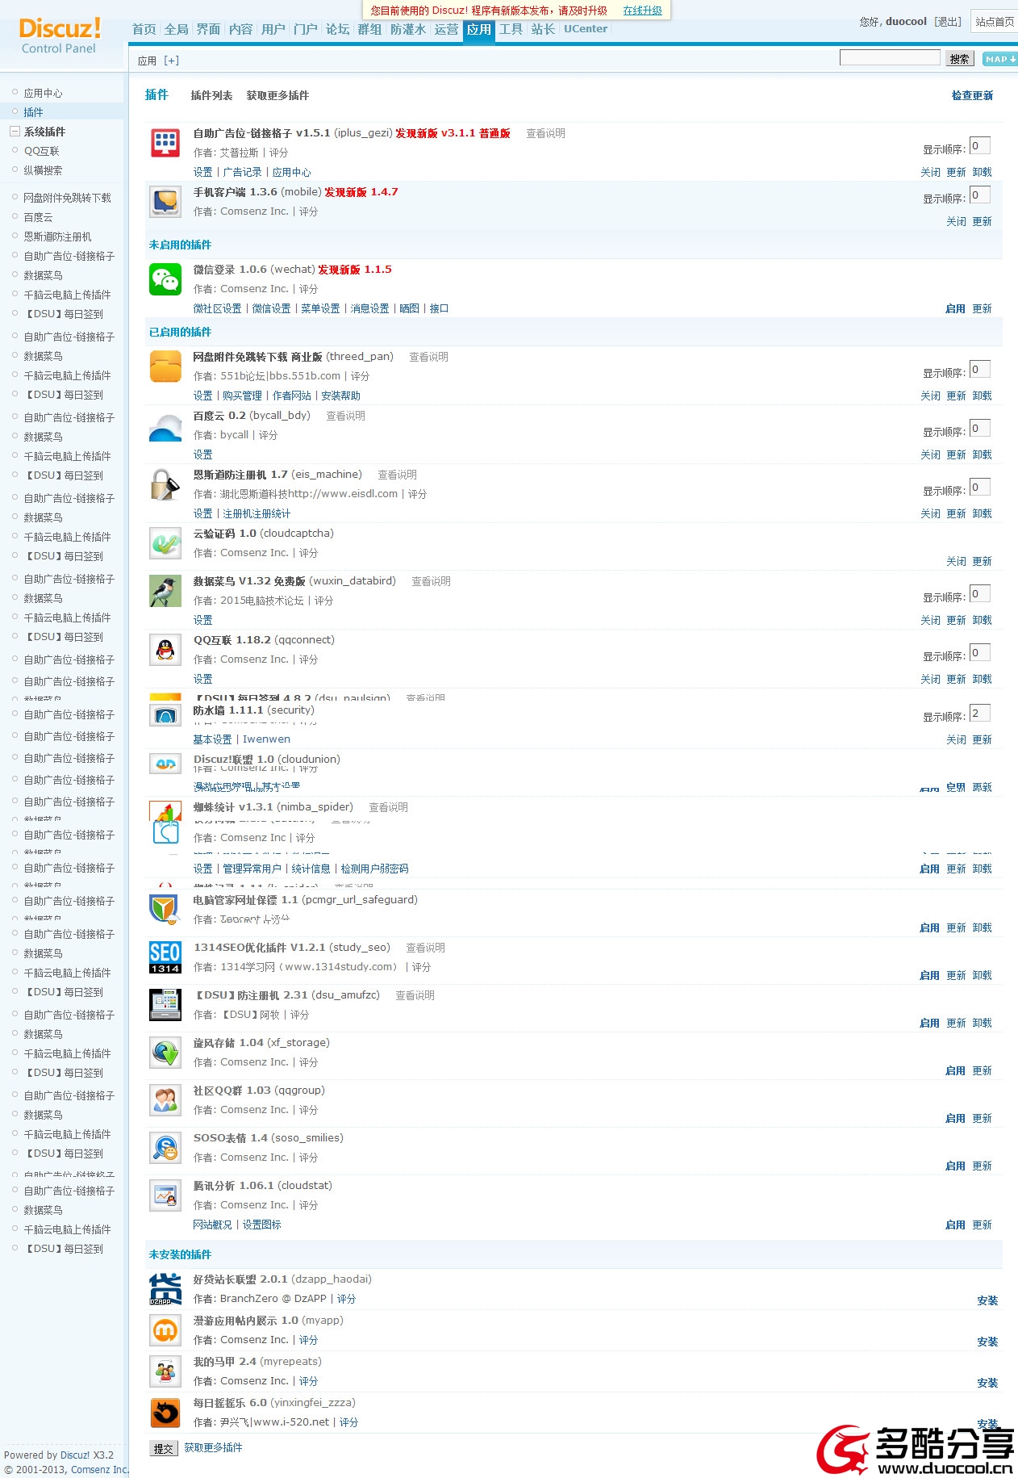
Task: Close the 云验证码 plugin via 关闭
Action: pyautogui.click(x=956, y=561)
